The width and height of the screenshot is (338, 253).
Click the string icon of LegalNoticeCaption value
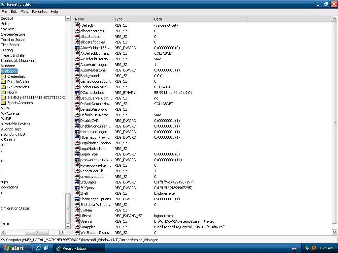tap(77, 143)
